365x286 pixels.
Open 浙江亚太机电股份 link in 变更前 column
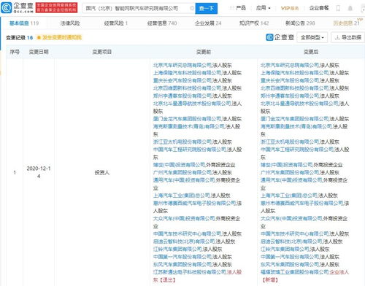pyautogui.click(x=182, y=142)
